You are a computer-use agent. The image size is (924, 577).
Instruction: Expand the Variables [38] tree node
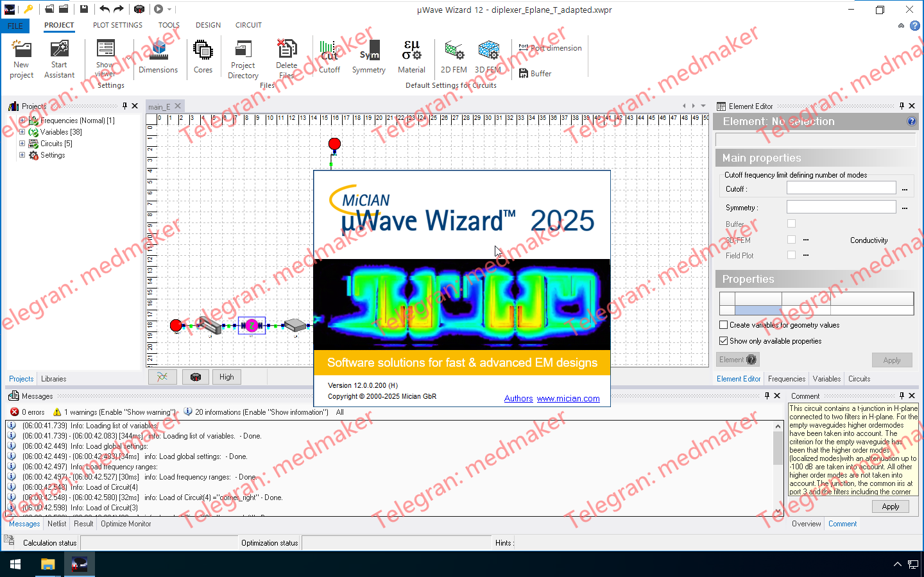[22, 132]
